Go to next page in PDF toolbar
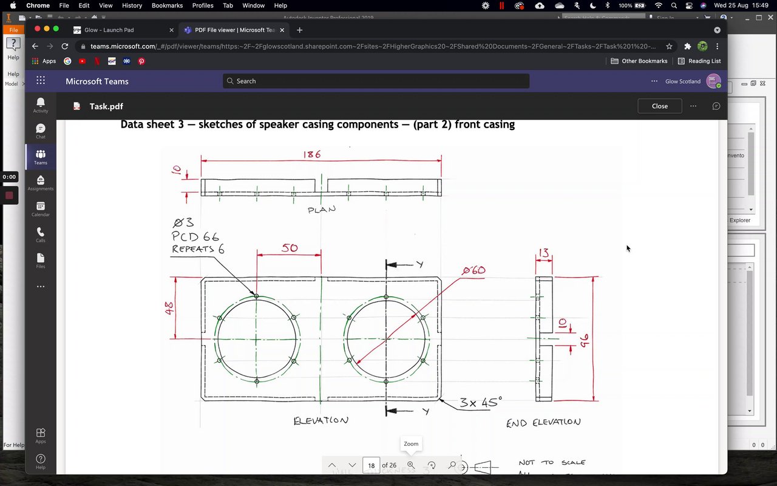 (352, 465)
